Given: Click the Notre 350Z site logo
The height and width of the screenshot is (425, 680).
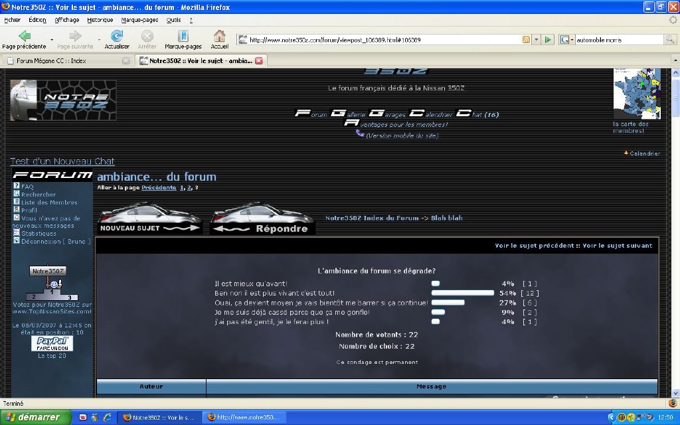Looking at the screenshot, I should tap(63, 100).
